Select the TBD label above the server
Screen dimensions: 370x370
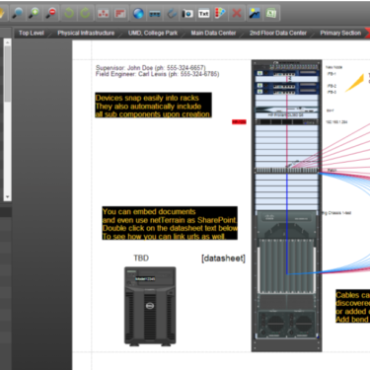[141, 259]
